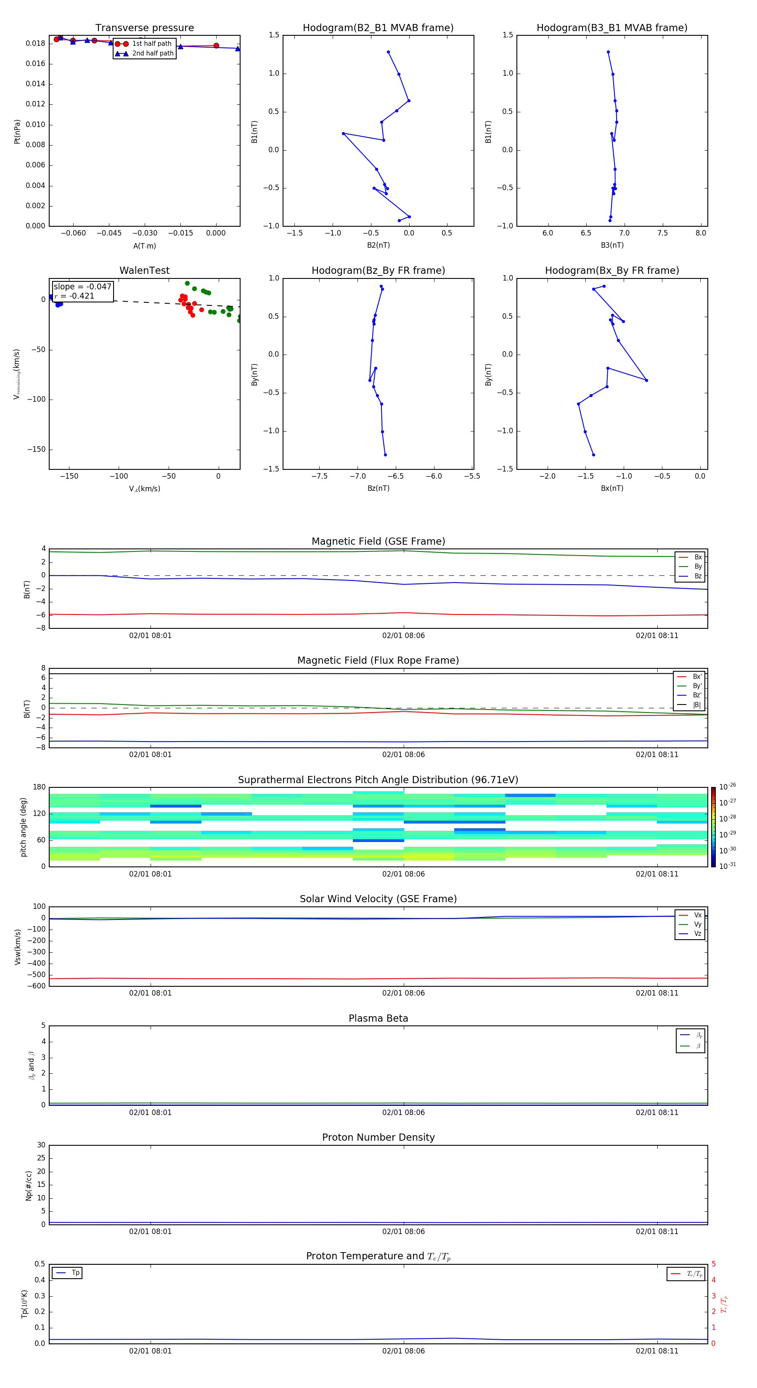Click the 'Proton Number Density' title
757x1388 pixels.
378,1137
